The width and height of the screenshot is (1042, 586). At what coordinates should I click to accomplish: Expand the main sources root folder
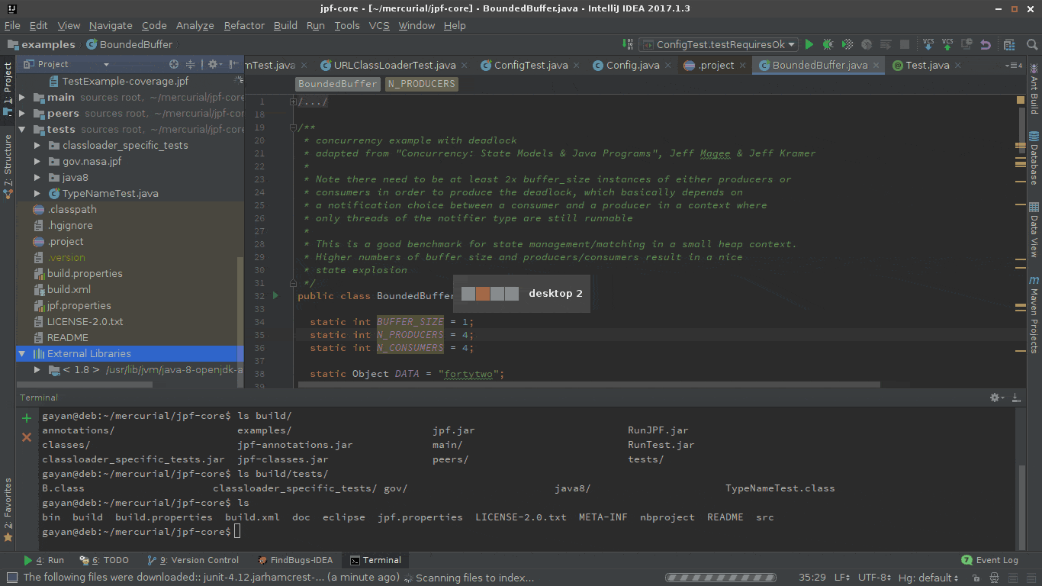coord(22,98)
